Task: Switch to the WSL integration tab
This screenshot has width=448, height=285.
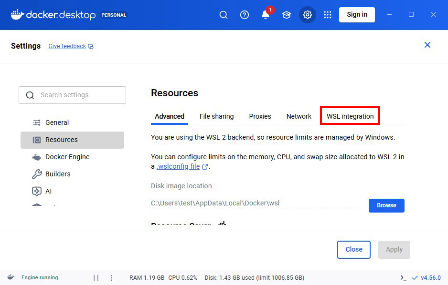Action: coord(350,116)
